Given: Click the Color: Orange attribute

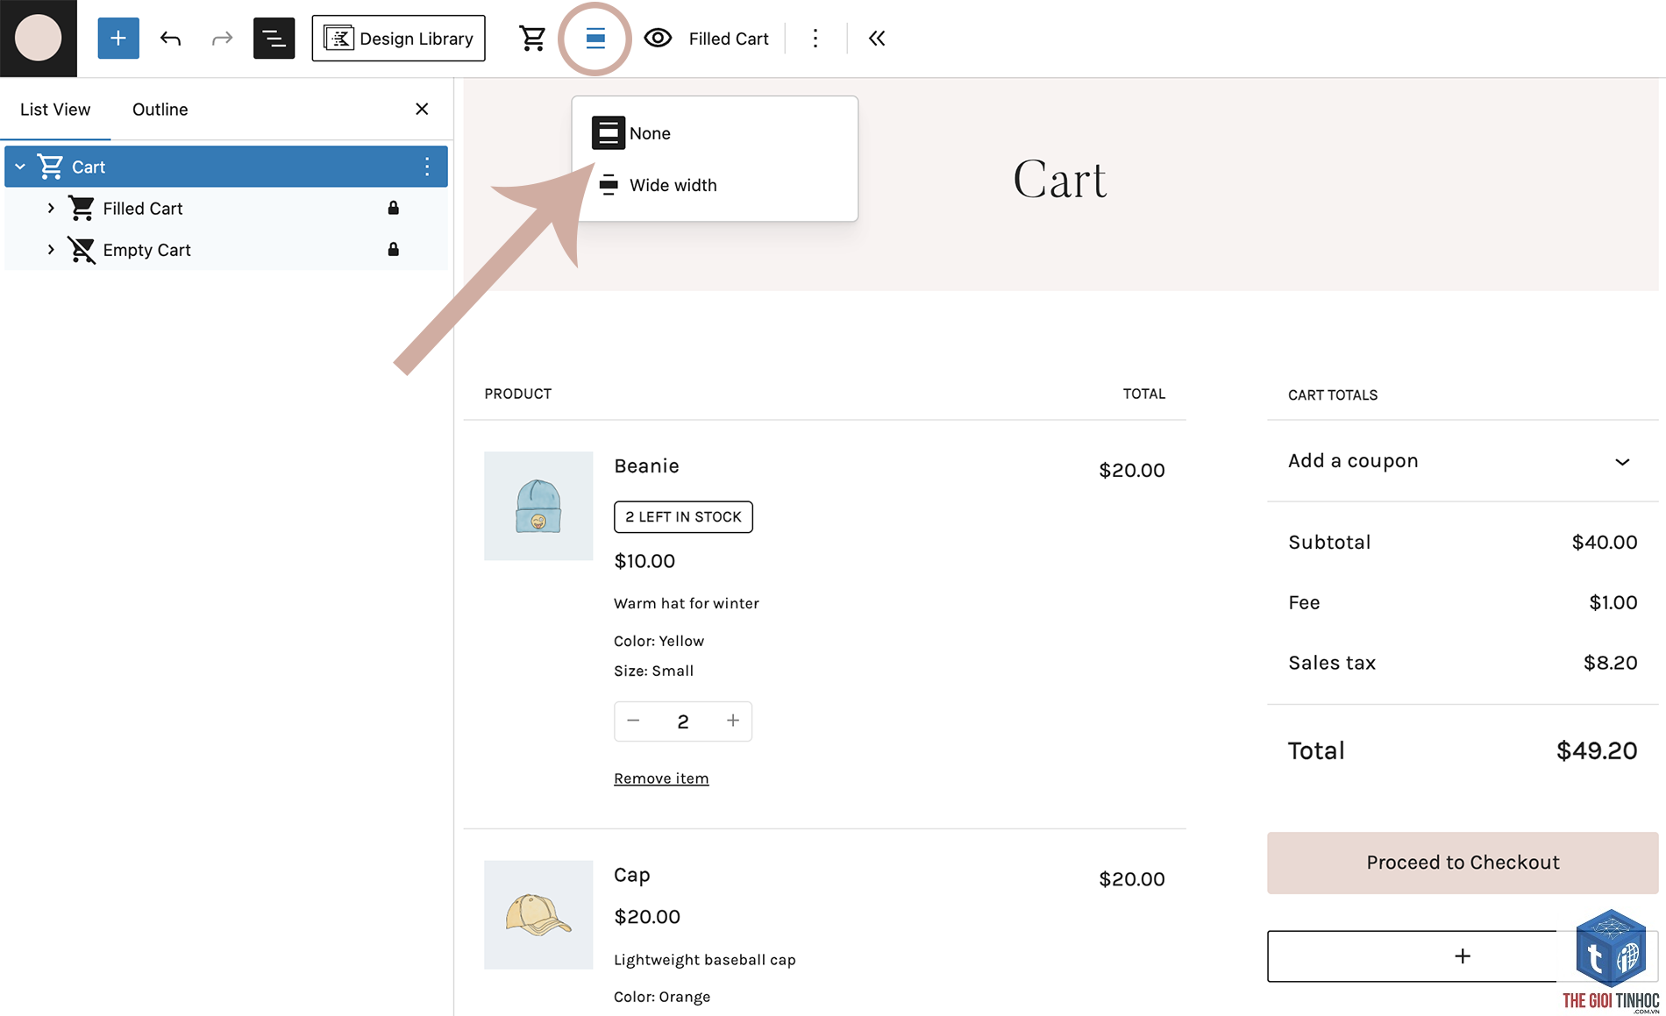Looking at the screenshot, I should coord(662,997).
